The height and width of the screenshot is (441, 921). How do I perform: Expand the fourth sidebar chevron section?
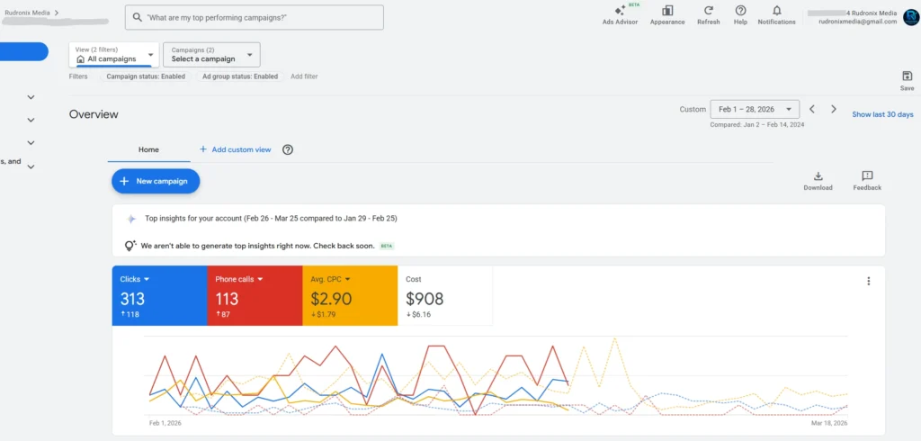click(x=31, y=166)
